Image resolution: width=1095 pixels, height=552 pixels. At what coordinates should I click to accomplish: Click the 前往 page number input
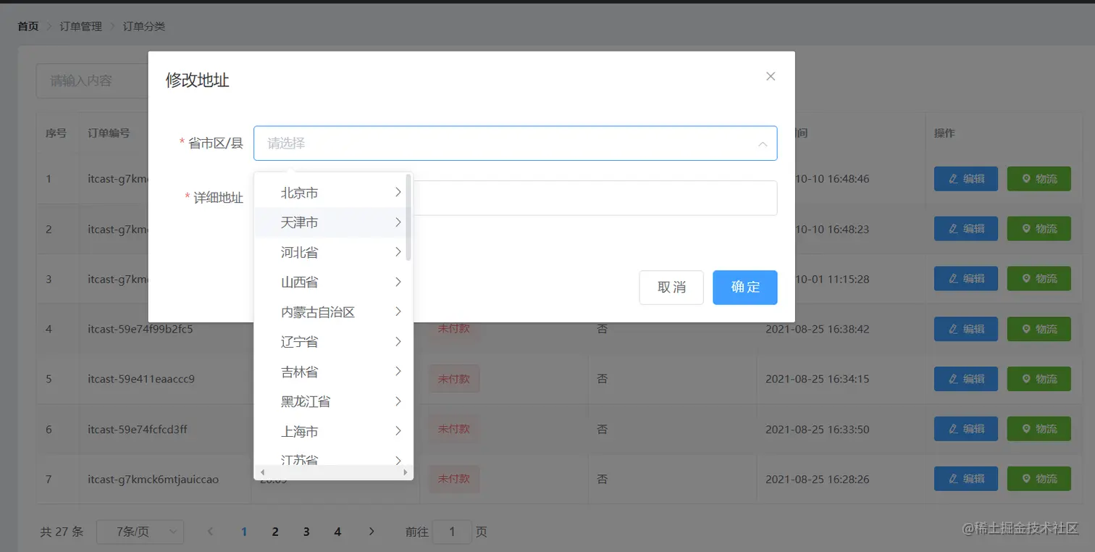point(452,532)
